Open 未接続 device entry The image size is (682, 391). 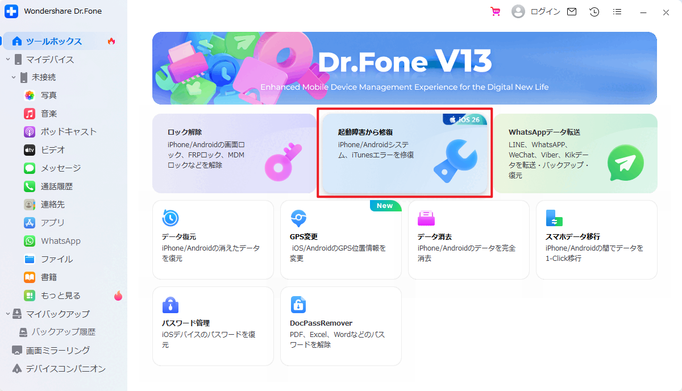(x=44, y=77)
